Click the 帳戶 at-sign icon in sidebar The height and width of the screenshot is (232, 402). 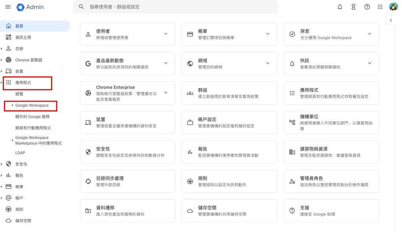click(9, 198)
